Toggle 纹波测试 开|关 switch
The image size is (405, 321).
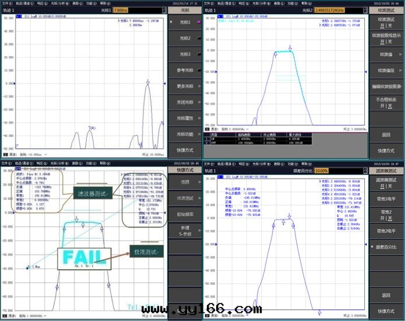coord(386,22)
